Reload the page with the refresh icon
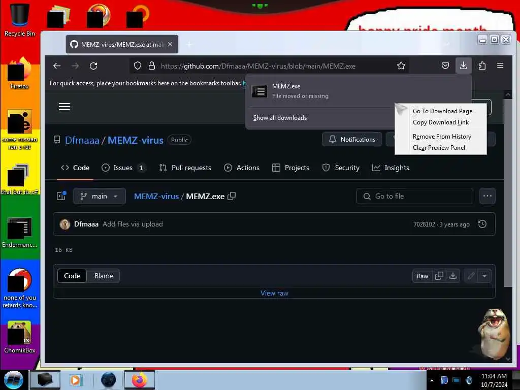This screenshot has height=390, width=520. (93, 66)
